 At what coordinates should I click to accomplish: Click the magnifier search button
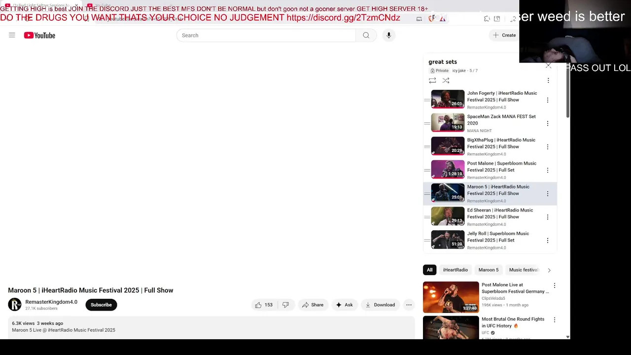coord(366,35)
